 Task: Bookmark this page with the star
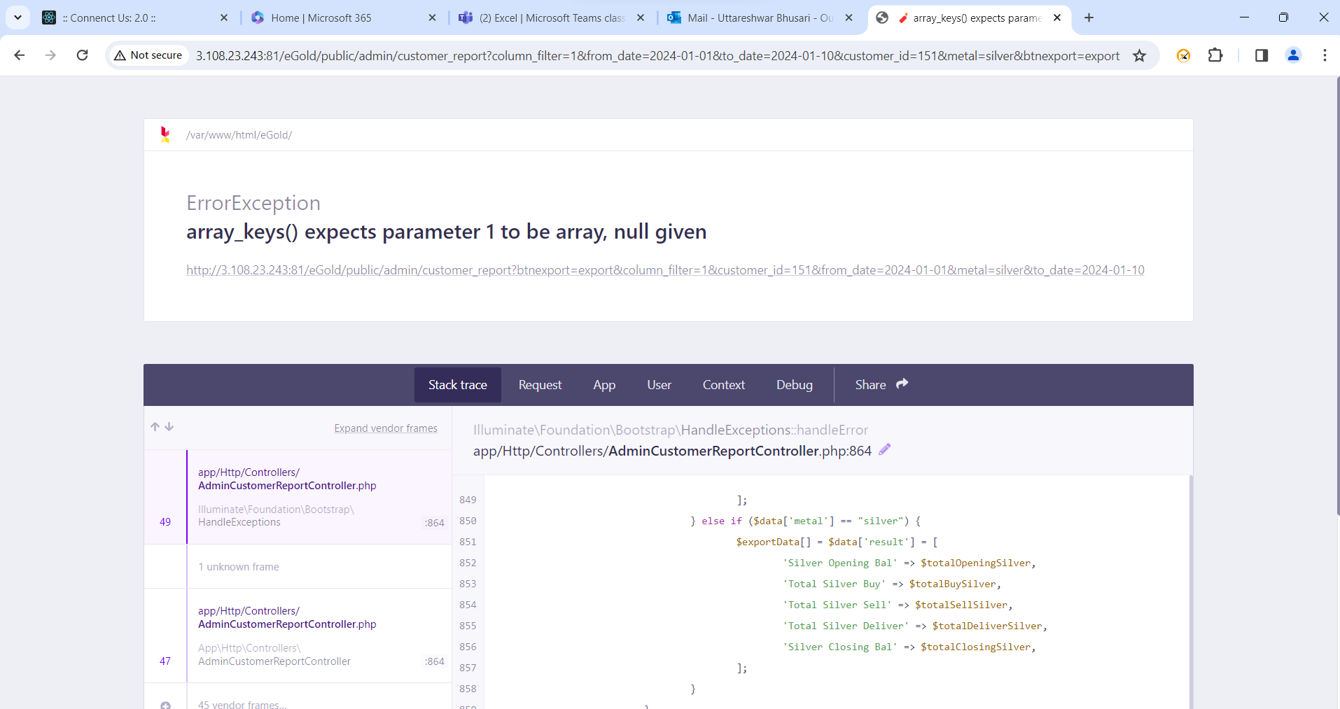pos(1140,55)
